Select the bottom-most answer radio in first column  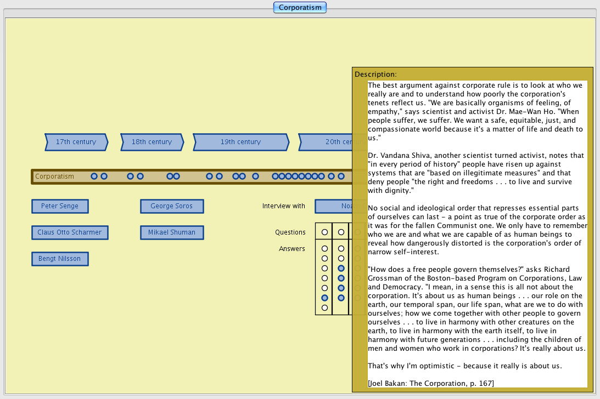click(x=324, y=307)
